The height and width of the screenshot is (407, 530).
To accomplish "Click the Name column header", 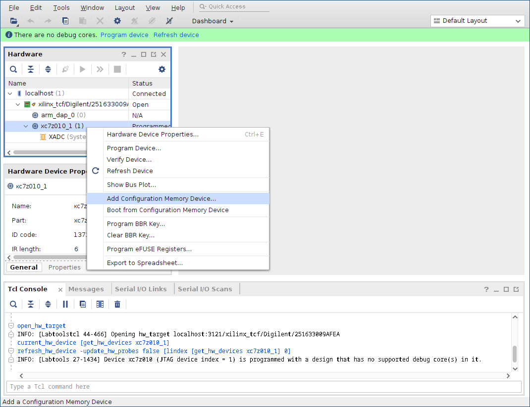I will click(x=67, y=83).
